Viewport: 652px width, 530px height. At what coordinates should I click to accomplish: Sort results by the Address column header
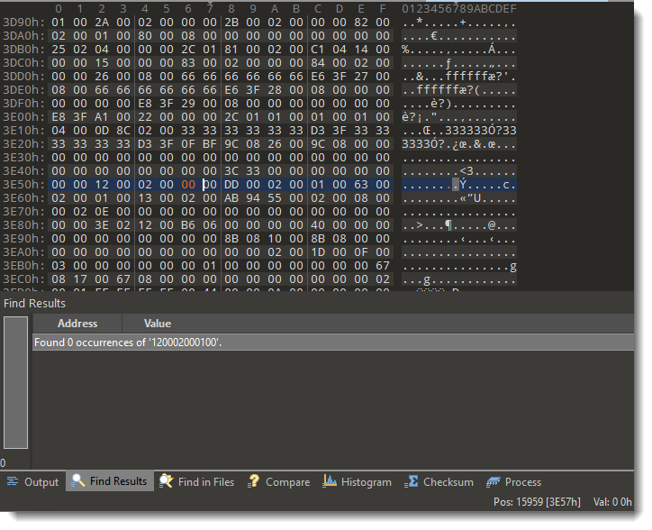[x=77, y=323]
